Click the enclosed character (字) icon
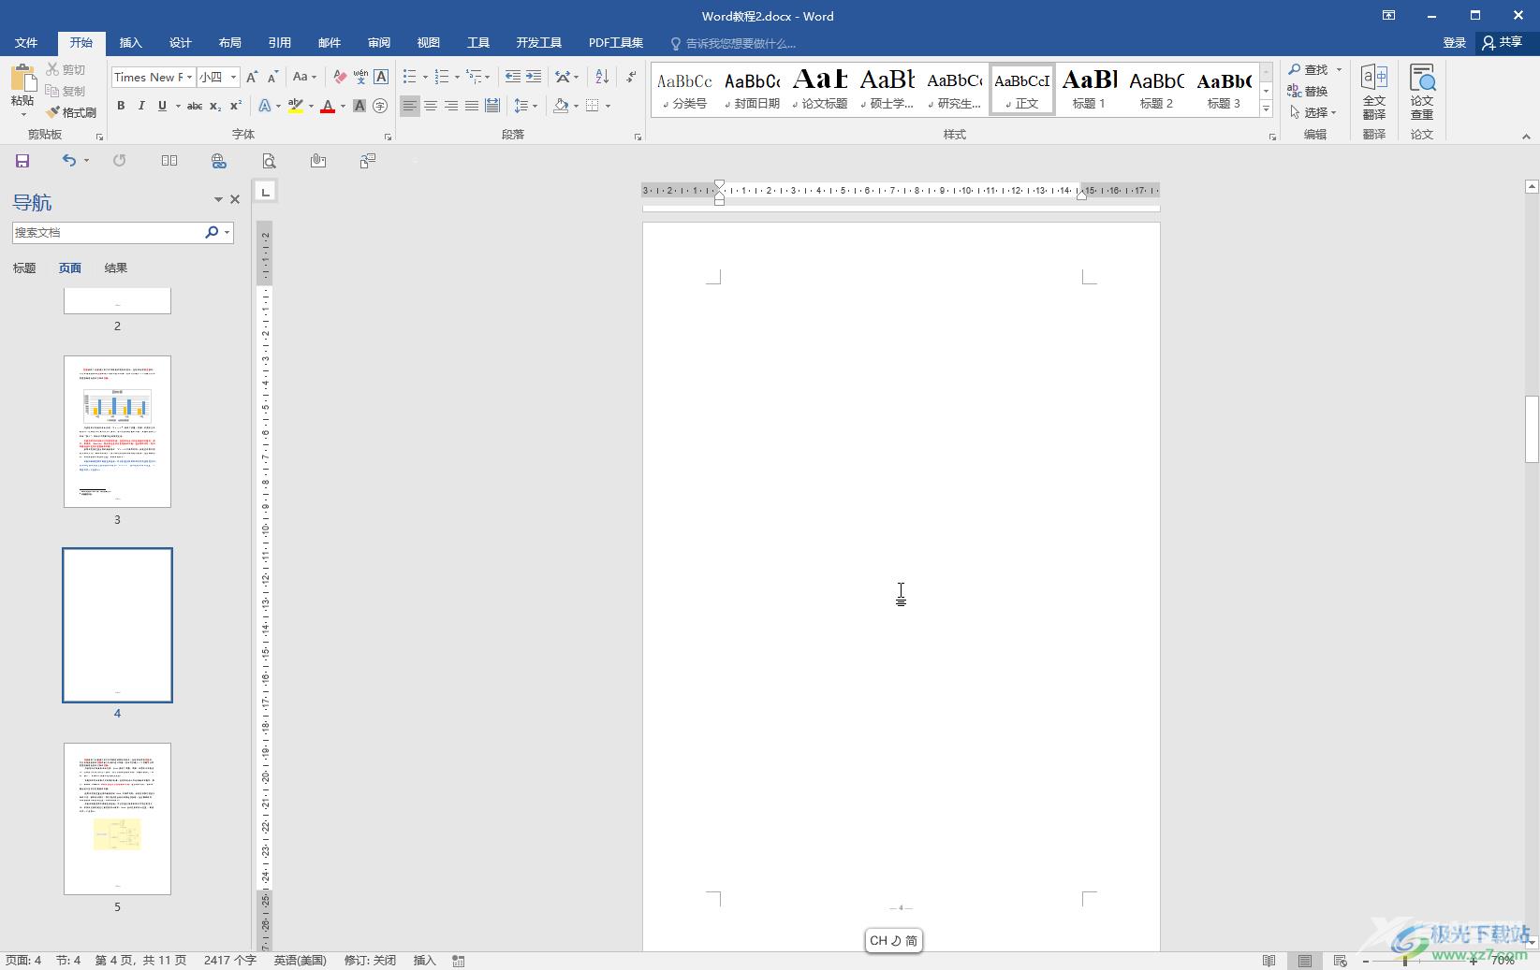 pyautogui.click(x=380, y=106)
